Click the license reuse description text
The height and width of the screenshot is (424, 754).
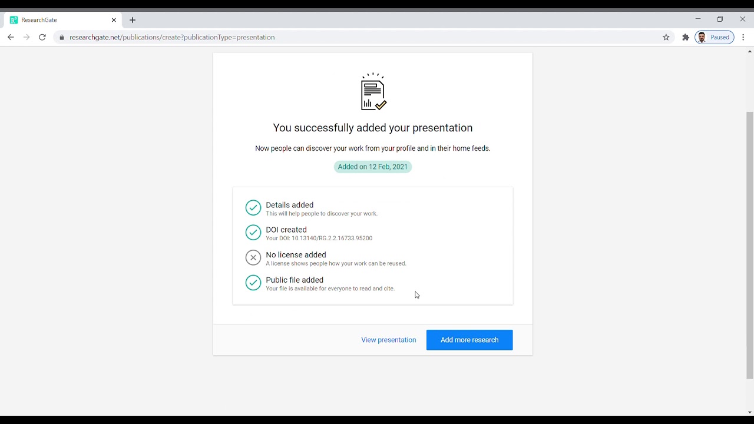point(336,264)
